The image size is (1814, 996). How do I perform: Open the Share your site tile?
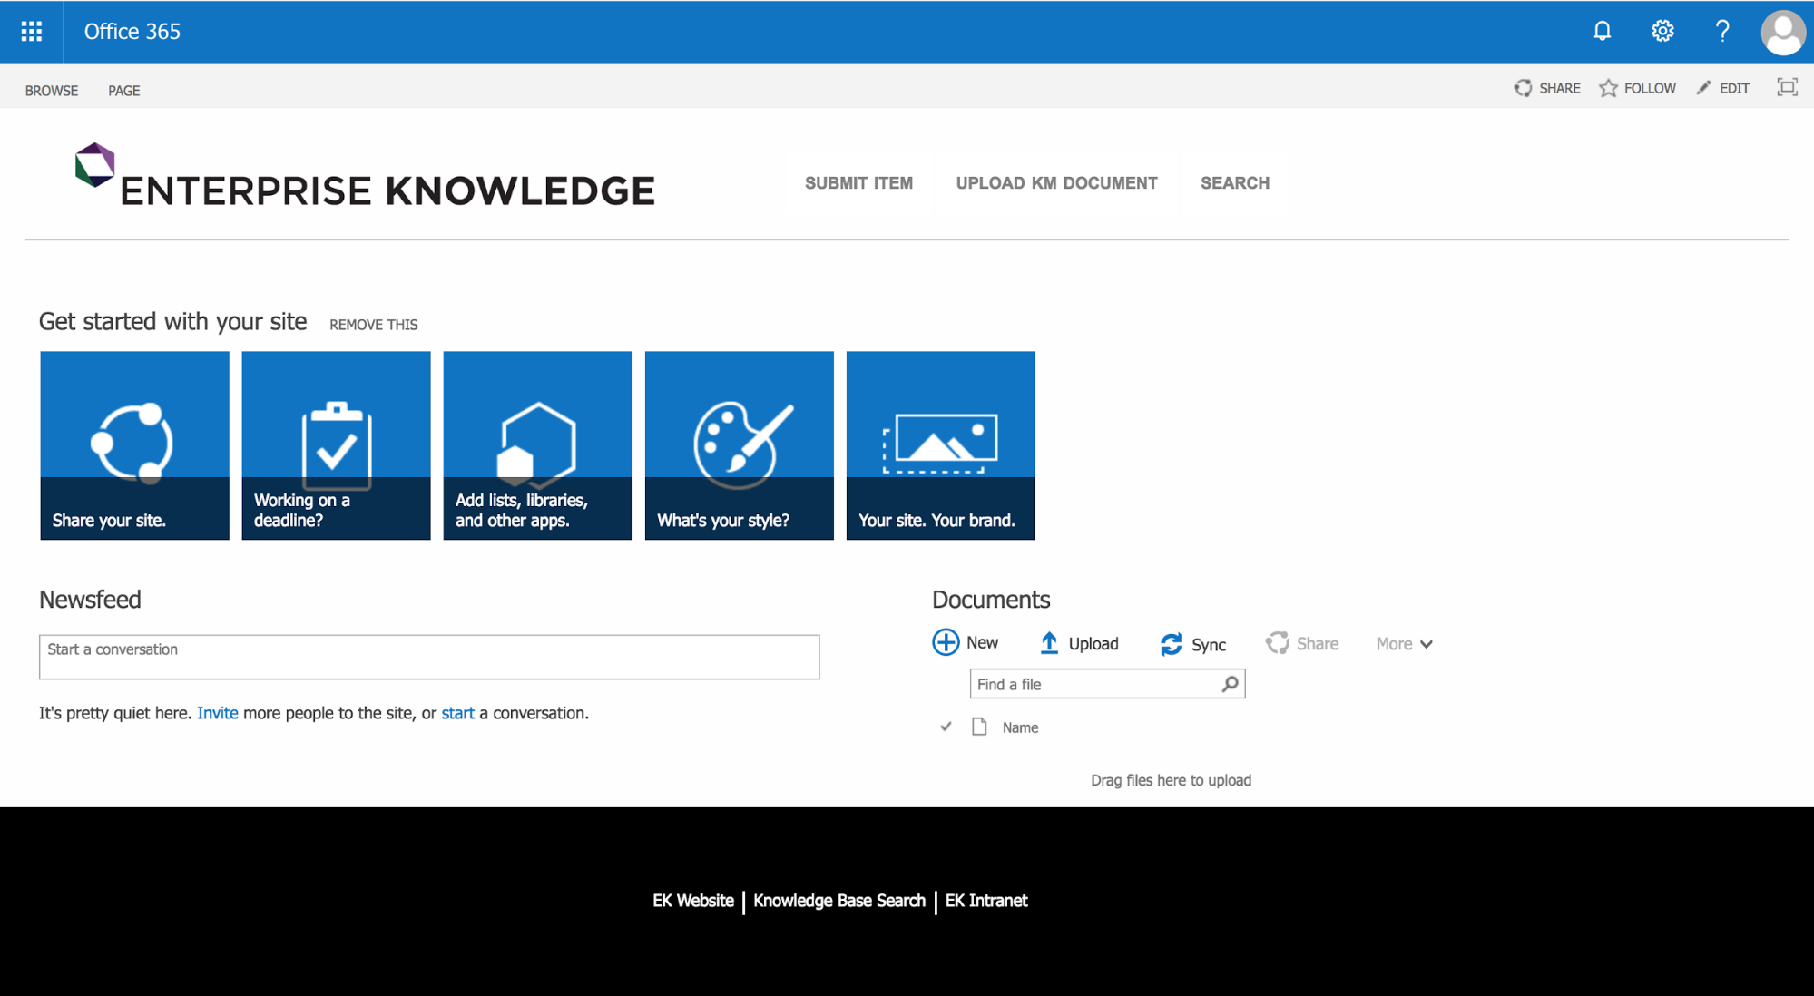(x=134, y=445)
